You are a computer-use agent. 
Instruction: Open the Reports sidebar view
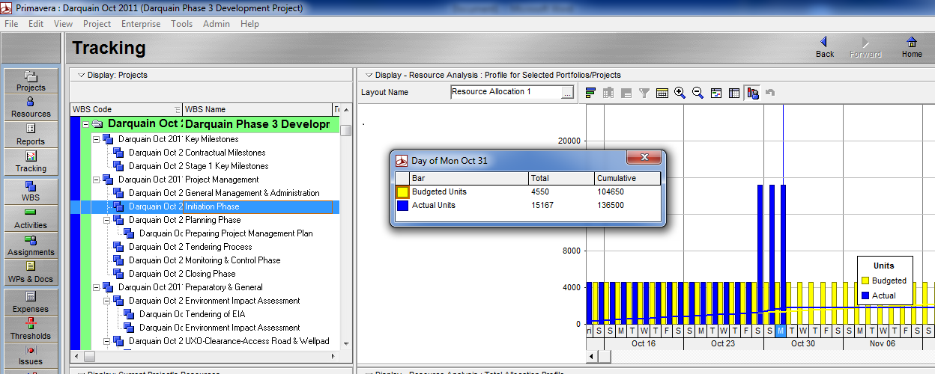coord(31,135)
